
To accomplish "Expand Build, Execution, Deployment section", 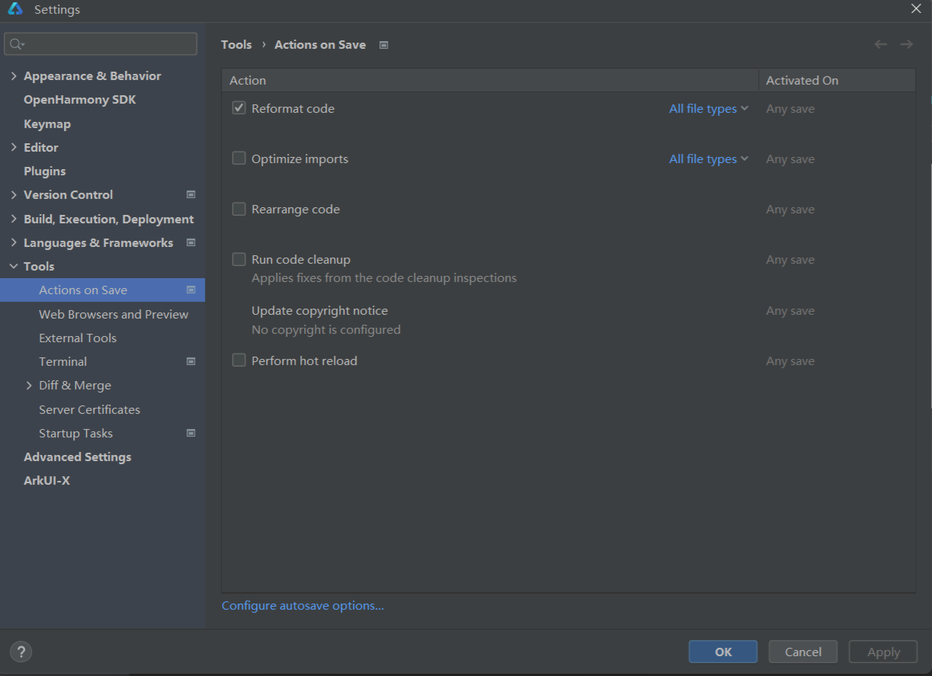I will click(14, 219).
